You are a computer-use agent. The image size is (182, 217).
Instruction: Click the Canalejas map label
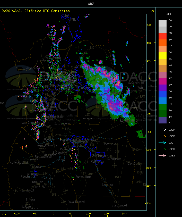(135, 164)
